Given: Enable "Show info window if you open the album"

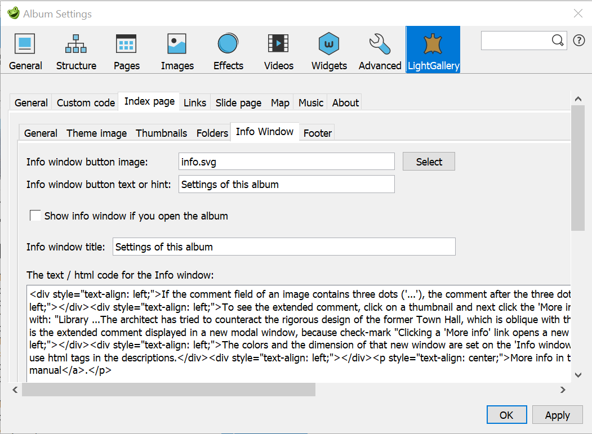Looking at the screenshot, I should 35,215.
